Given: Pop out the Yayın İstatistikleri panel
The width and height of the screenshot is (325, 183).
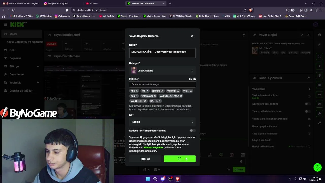Looking at the screenshot, I should [243, 35].
